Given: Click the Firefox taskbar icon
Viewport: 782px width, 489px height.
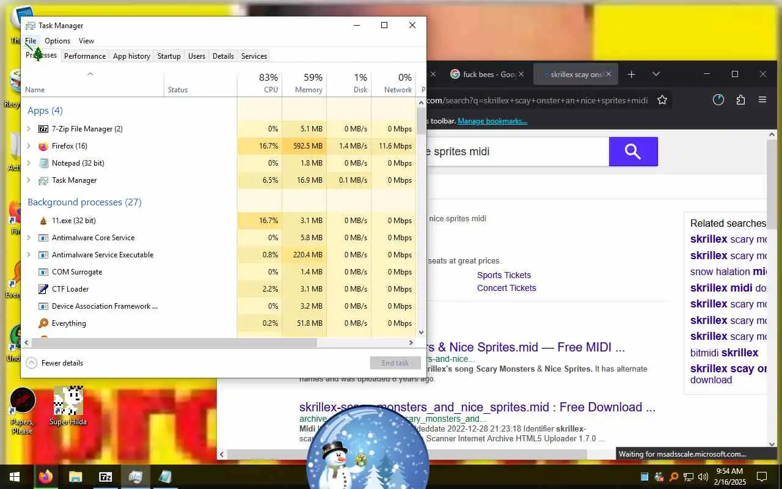Looking at the screenshot, I should 46,477.
